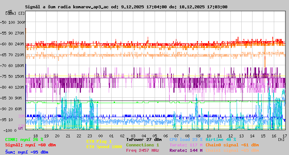The image size is (289, 155).
Task: Click the hour 12 tick on the time axis
Action: (x=230, y=136)
